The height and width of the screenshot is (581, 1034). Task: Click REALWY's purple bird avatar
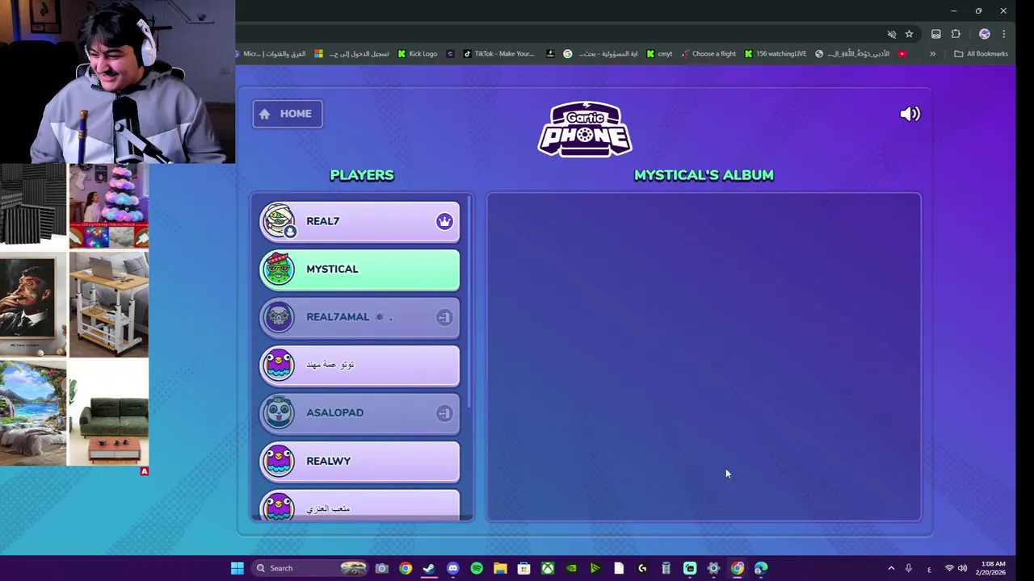point(279,461)
